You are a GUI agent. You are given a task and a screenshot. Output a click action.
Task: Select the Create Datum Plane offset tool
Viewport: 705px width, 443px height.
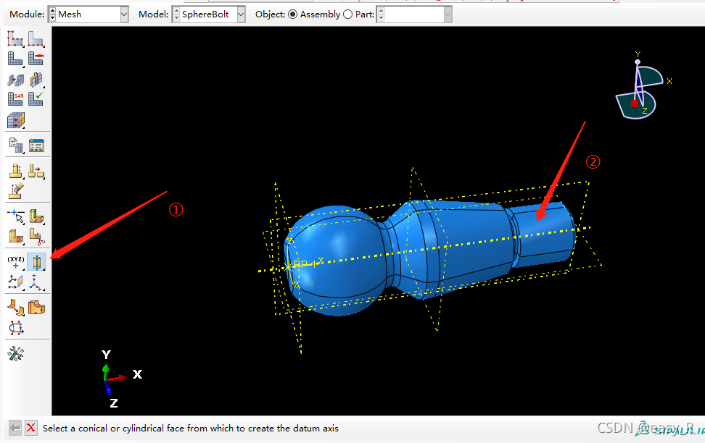point(16,282)
